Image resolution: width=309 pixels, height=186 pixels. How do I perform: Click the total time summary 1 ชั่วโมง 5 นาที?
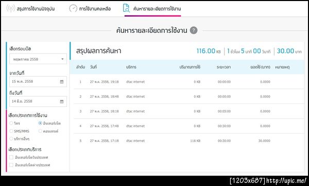tap(249, 51)
